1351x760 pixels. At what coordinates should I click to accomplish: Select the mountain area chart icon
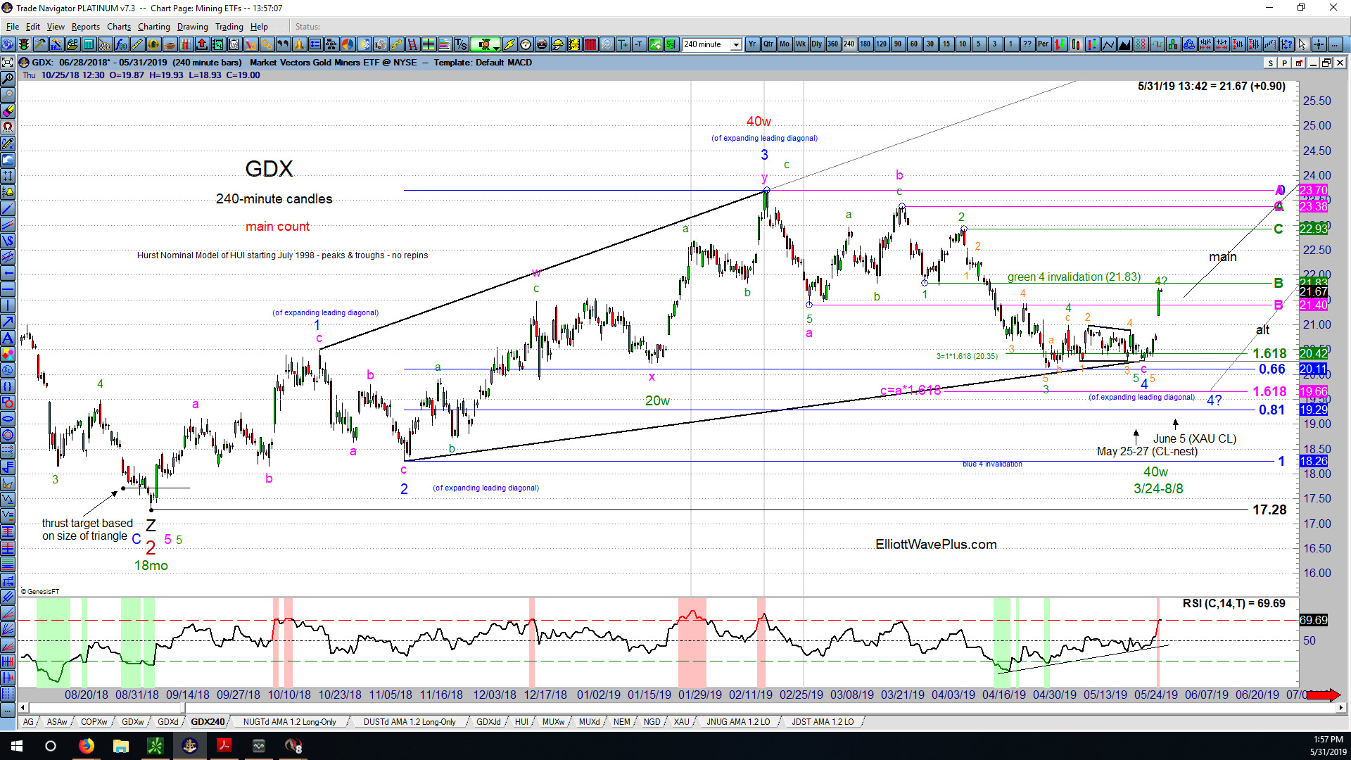click(1124, 44)
